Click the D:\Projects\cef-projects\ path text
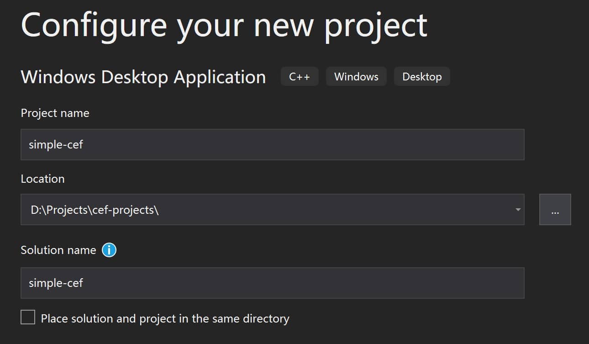 click(95, 210)
